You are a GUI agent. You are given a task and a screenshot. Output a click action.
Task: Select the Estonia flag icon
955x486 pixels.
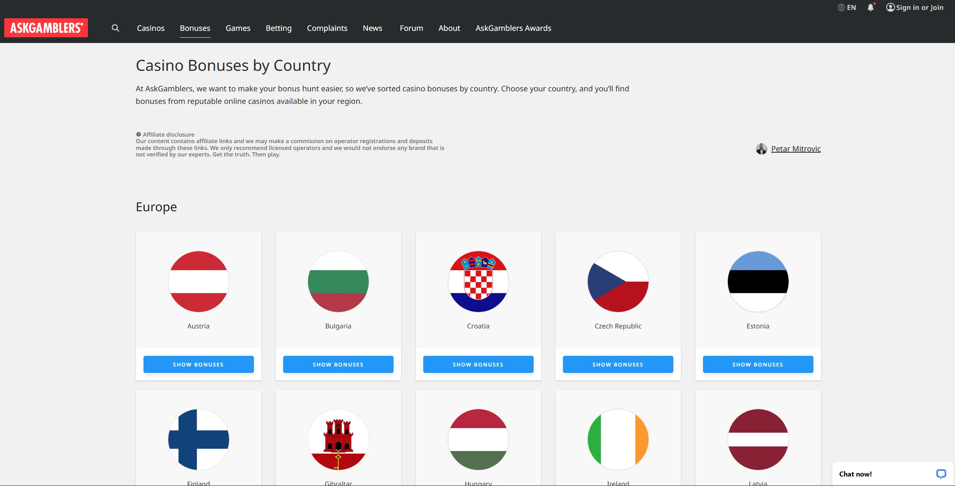pos(758,282)
